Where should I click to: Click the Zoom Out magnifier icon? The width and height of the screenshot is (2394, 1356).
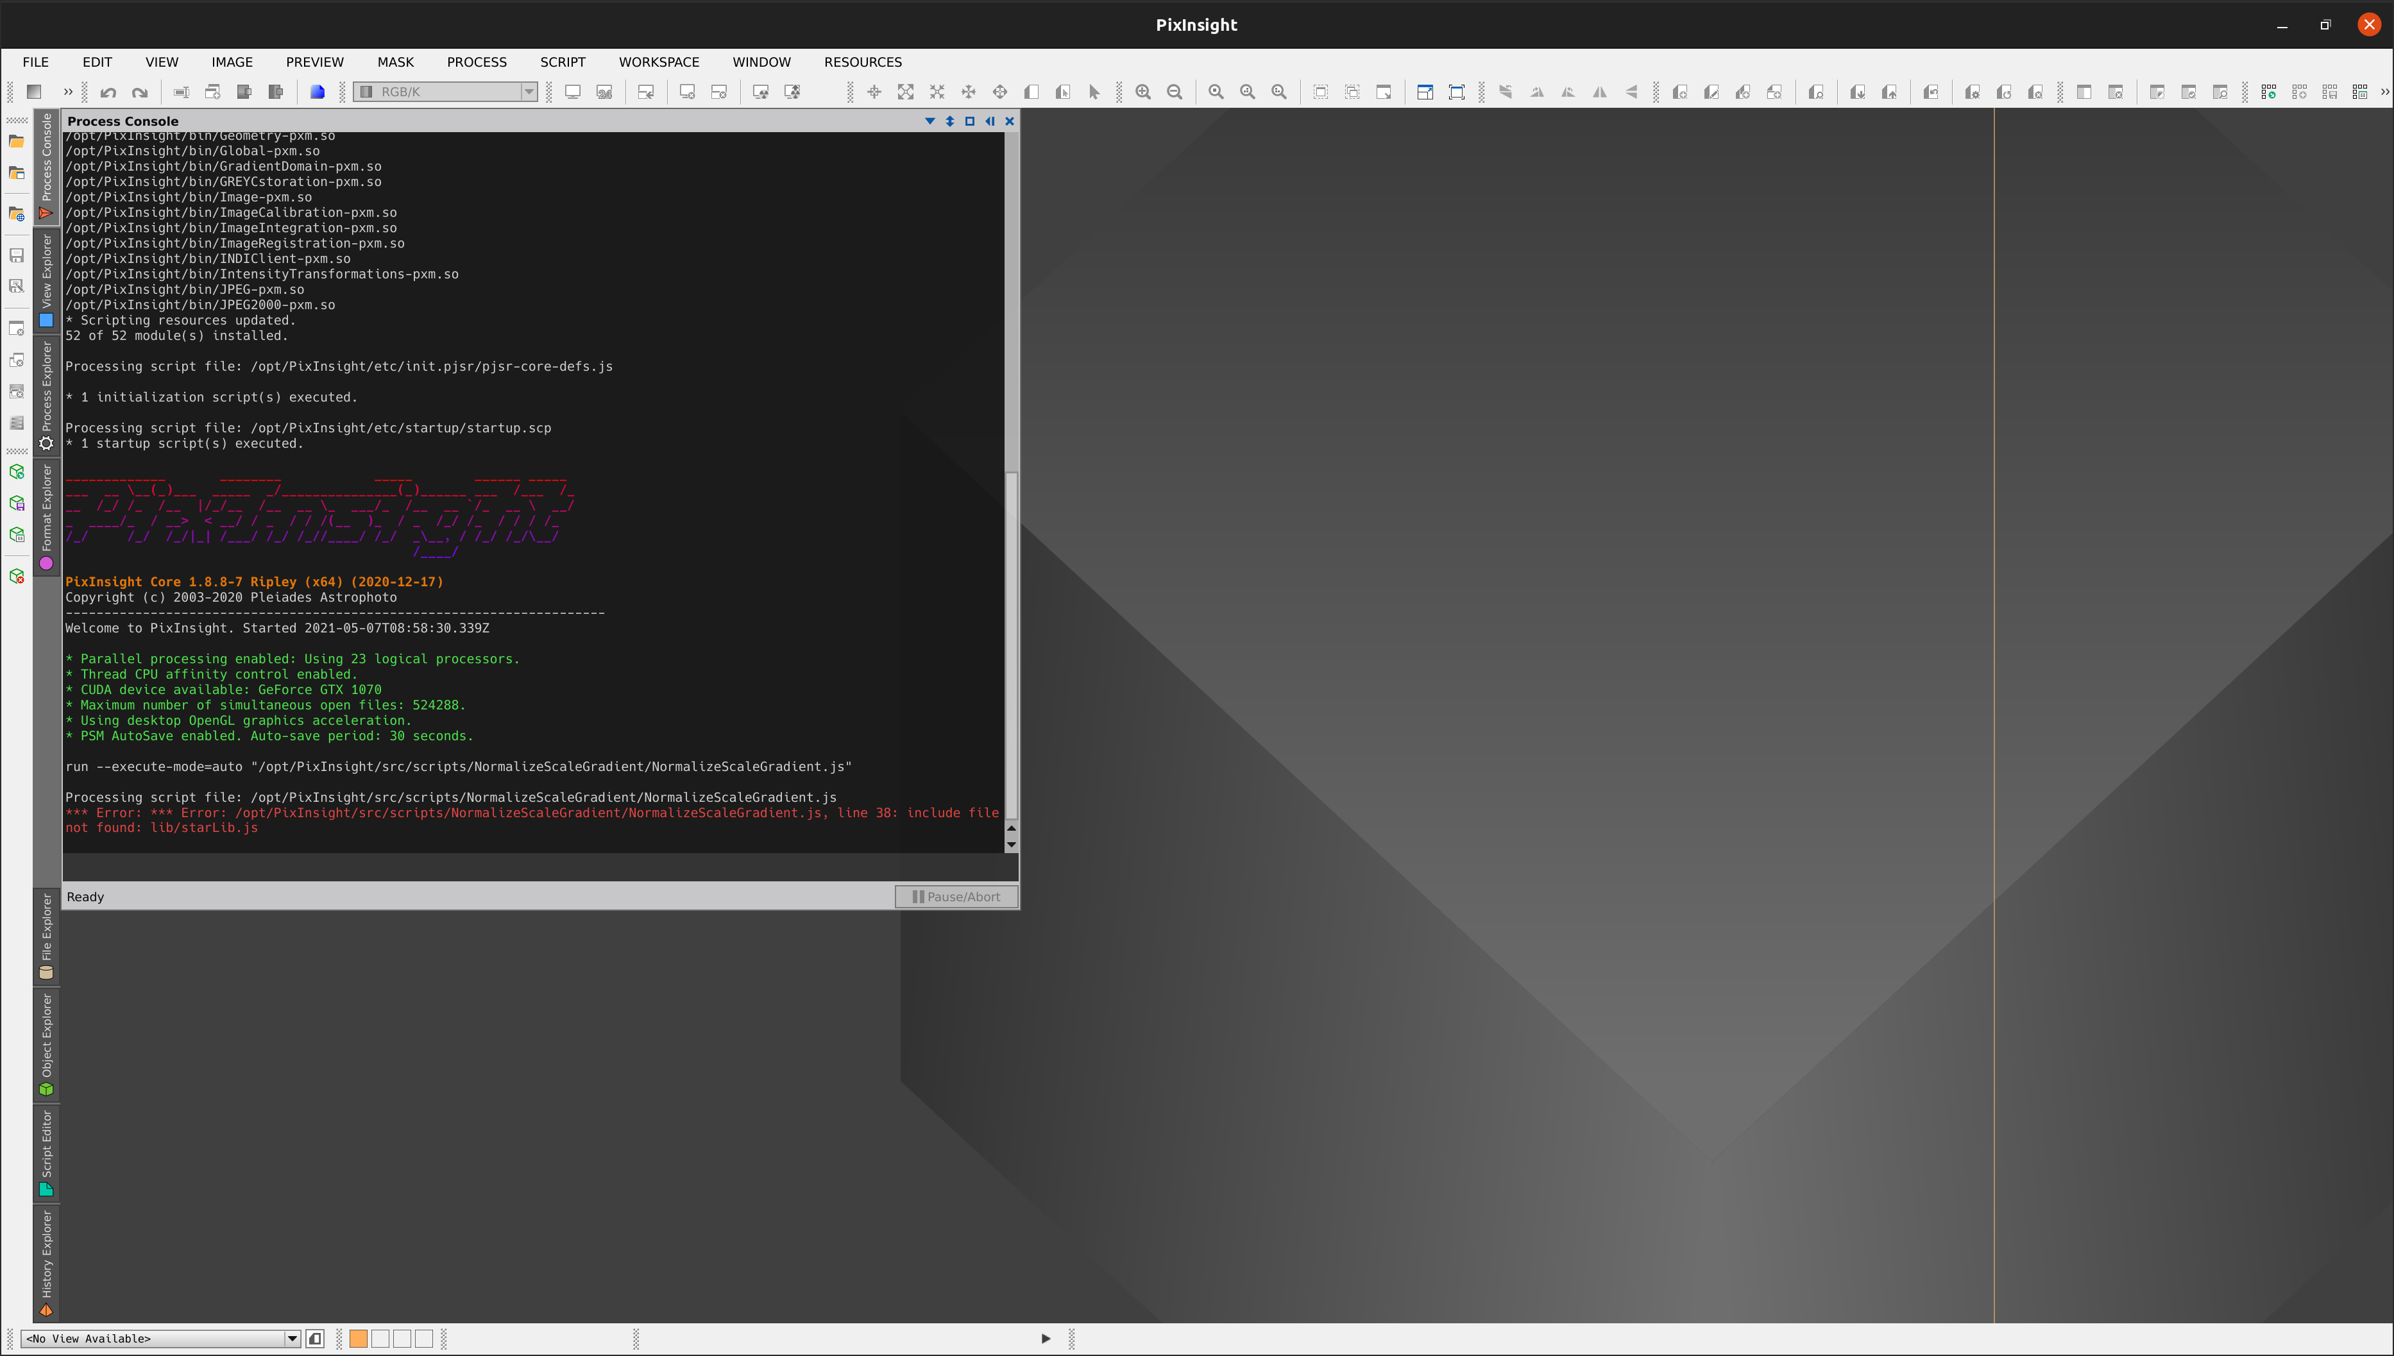1174,91
